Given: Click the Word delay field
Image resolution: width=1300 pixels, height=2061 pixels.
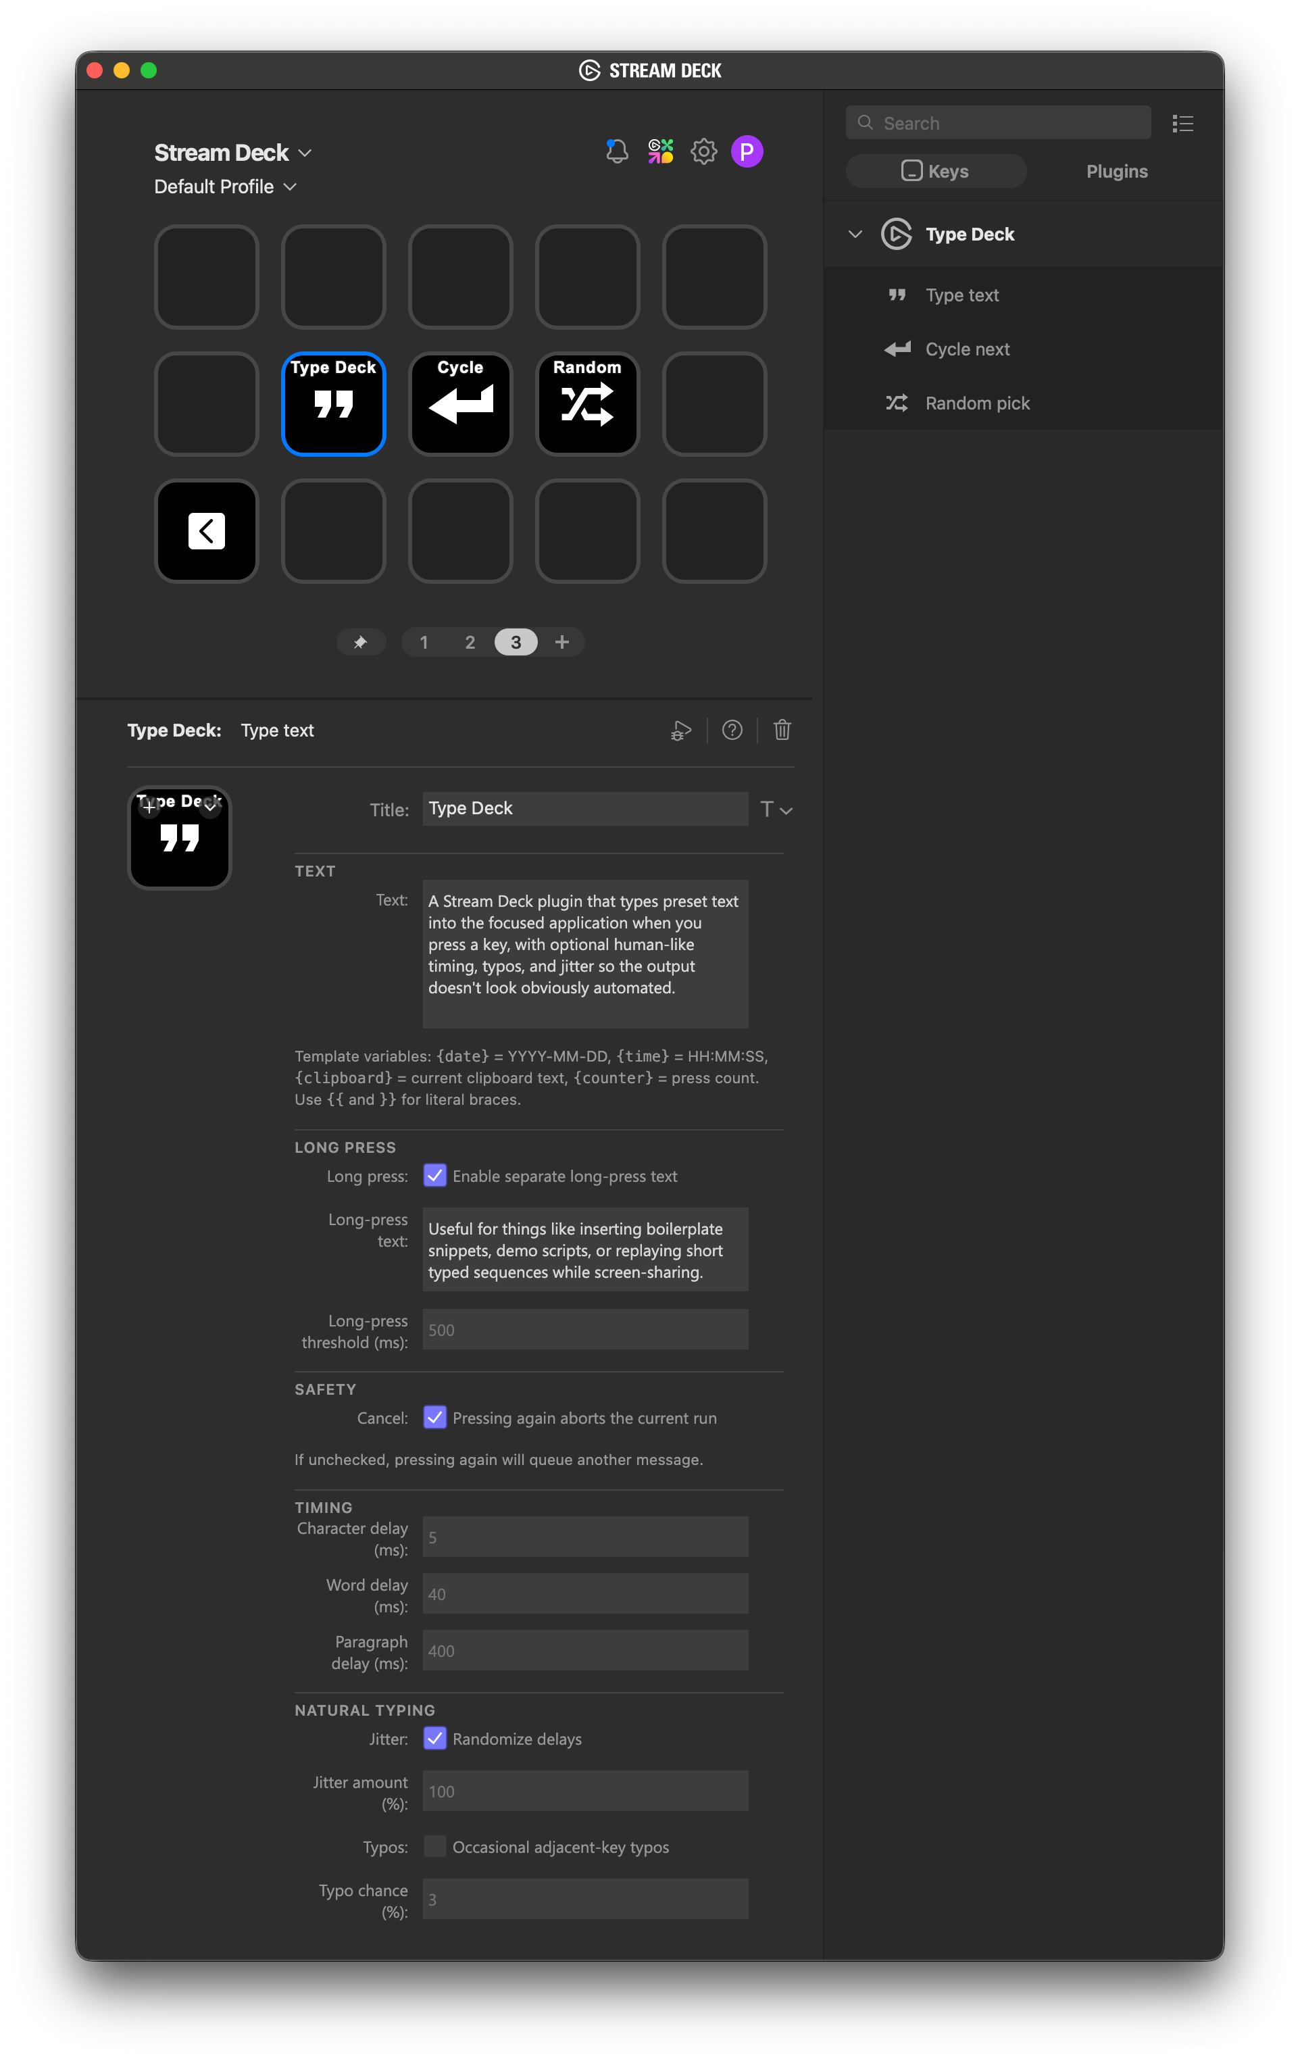Looking at the screenshot, I should pos(585,1593).
